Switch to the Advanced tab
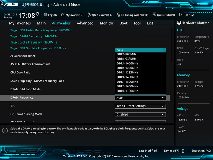 coord(85,23)
